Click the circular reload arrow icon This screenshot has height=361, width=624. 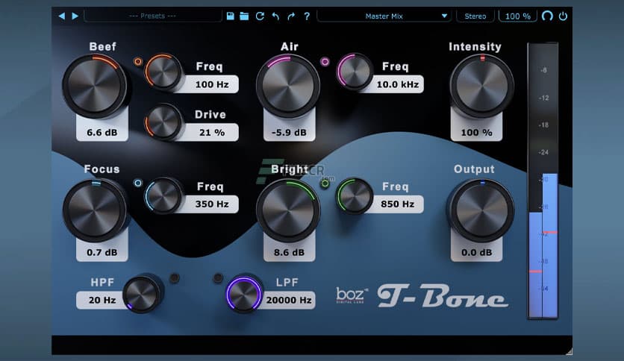260,16
